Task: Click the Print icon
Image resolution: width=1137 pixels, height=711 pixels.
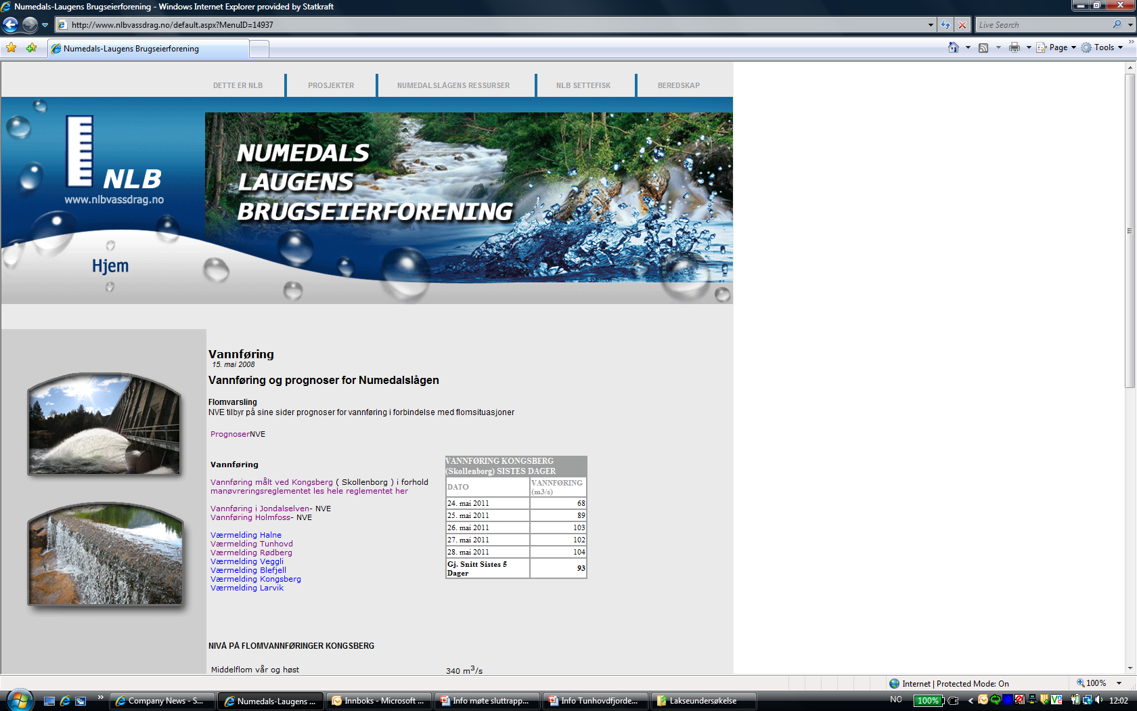Action: (1015, 47)
